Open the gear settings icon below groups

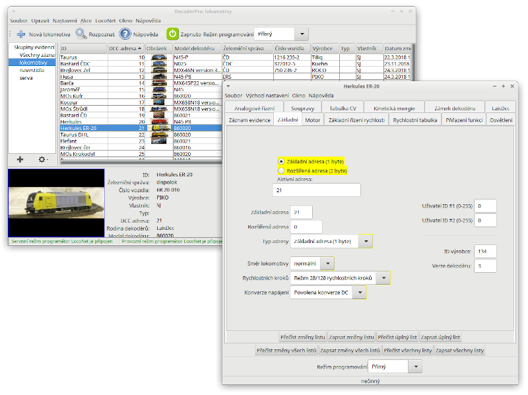click(43, 160)
